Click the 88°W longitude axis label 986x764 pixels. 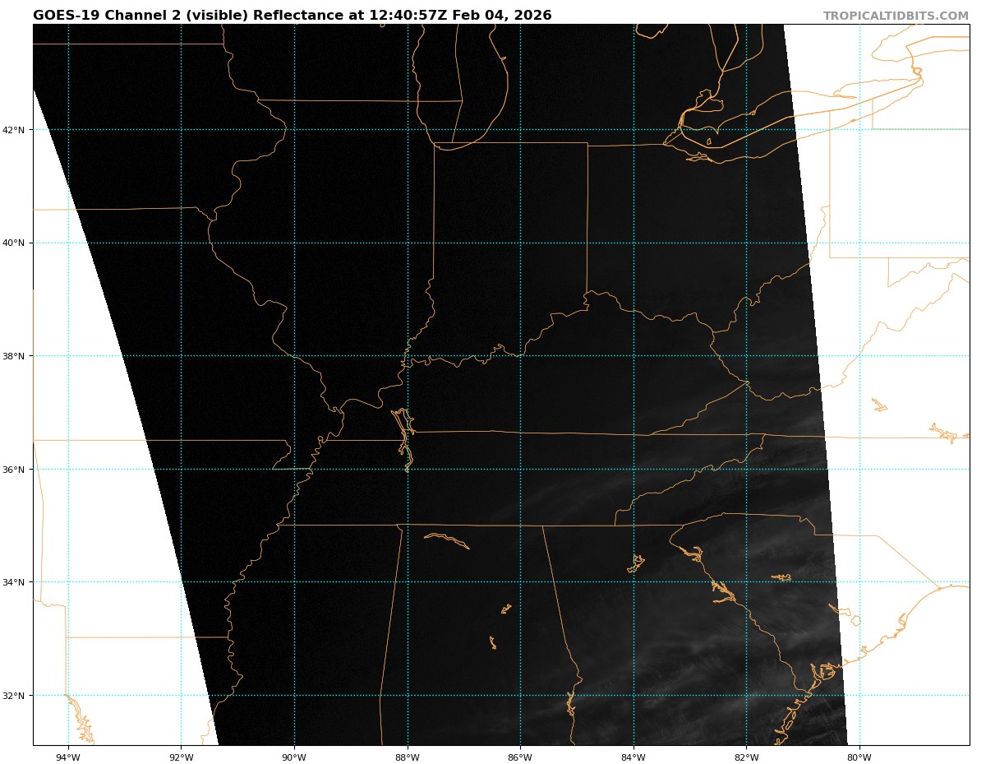(x=408, y=757)
